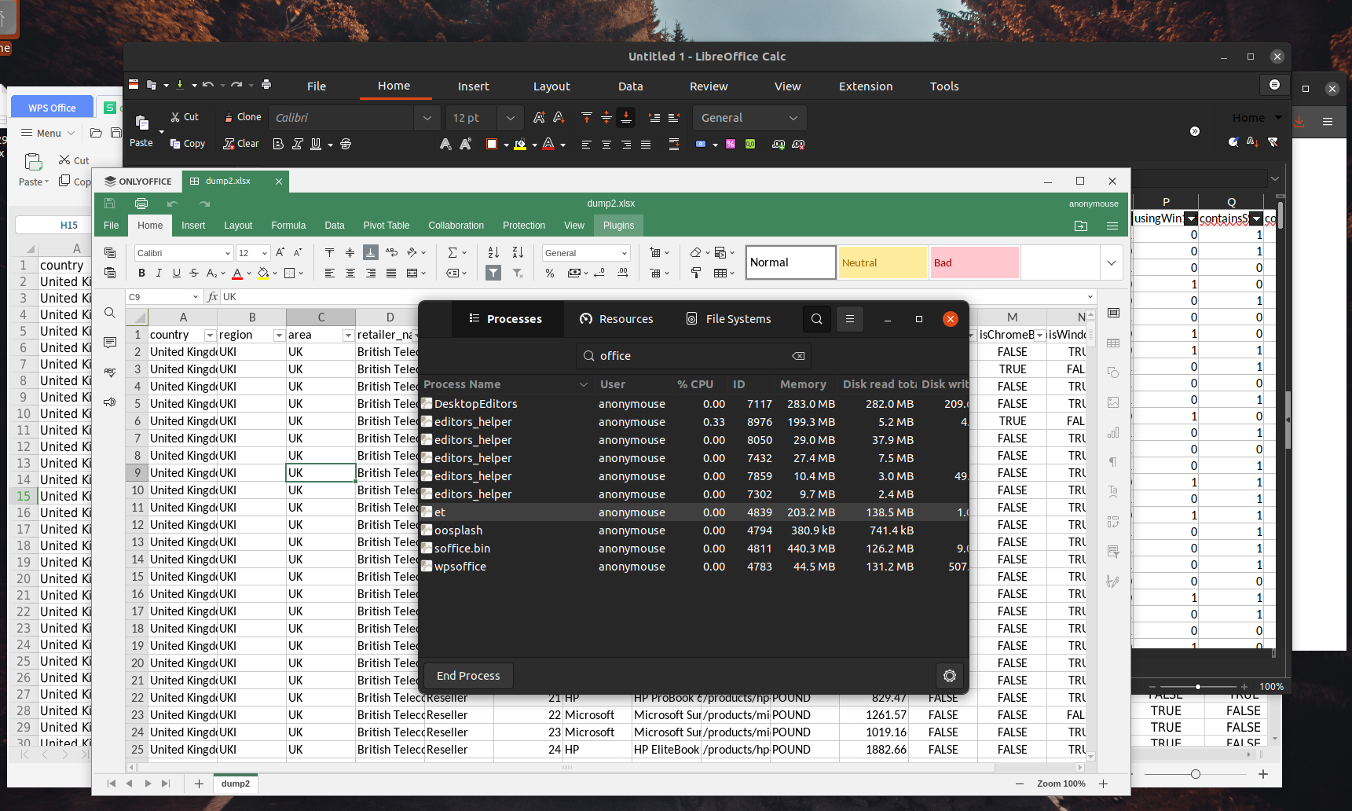Open the Pivot Table tab in ONLYOFFICE

click(387, 226)
